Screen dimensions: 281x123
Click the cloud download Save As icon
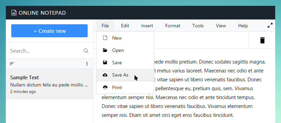pyautogui.click(x=105, y=75)
